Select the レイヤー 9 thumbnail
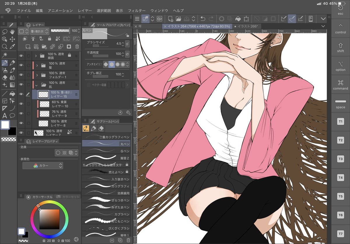Screen dimensions: 350x244 (44, 114)
